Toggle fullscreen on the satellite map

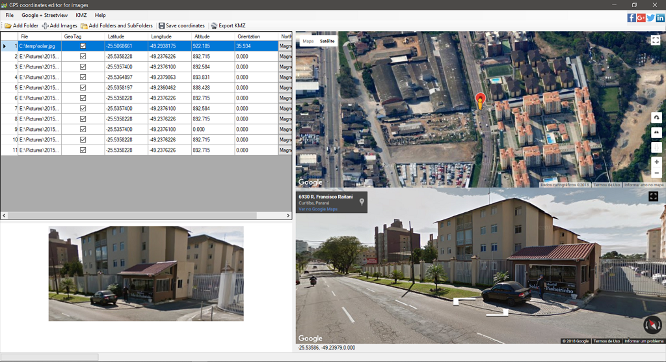click(656, 40)
